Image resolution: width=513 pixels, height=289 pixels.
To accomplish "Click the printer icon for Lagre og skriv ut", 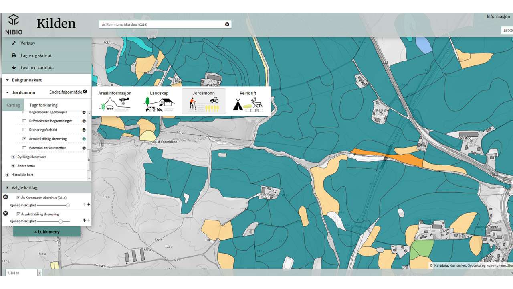I will pos(14,55).
